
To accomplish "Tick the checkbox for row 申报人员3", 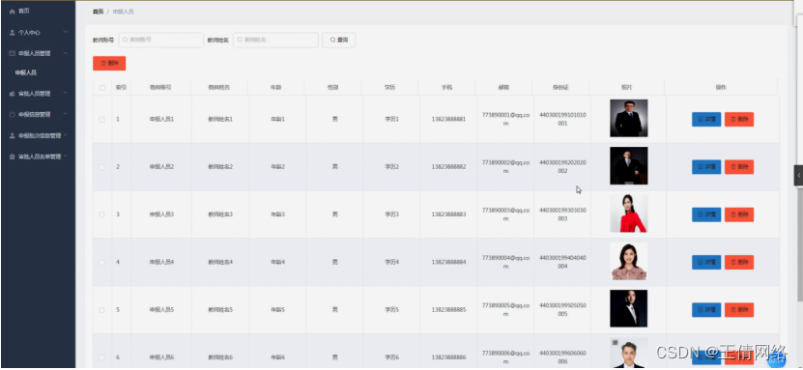I will click(101, 214).
